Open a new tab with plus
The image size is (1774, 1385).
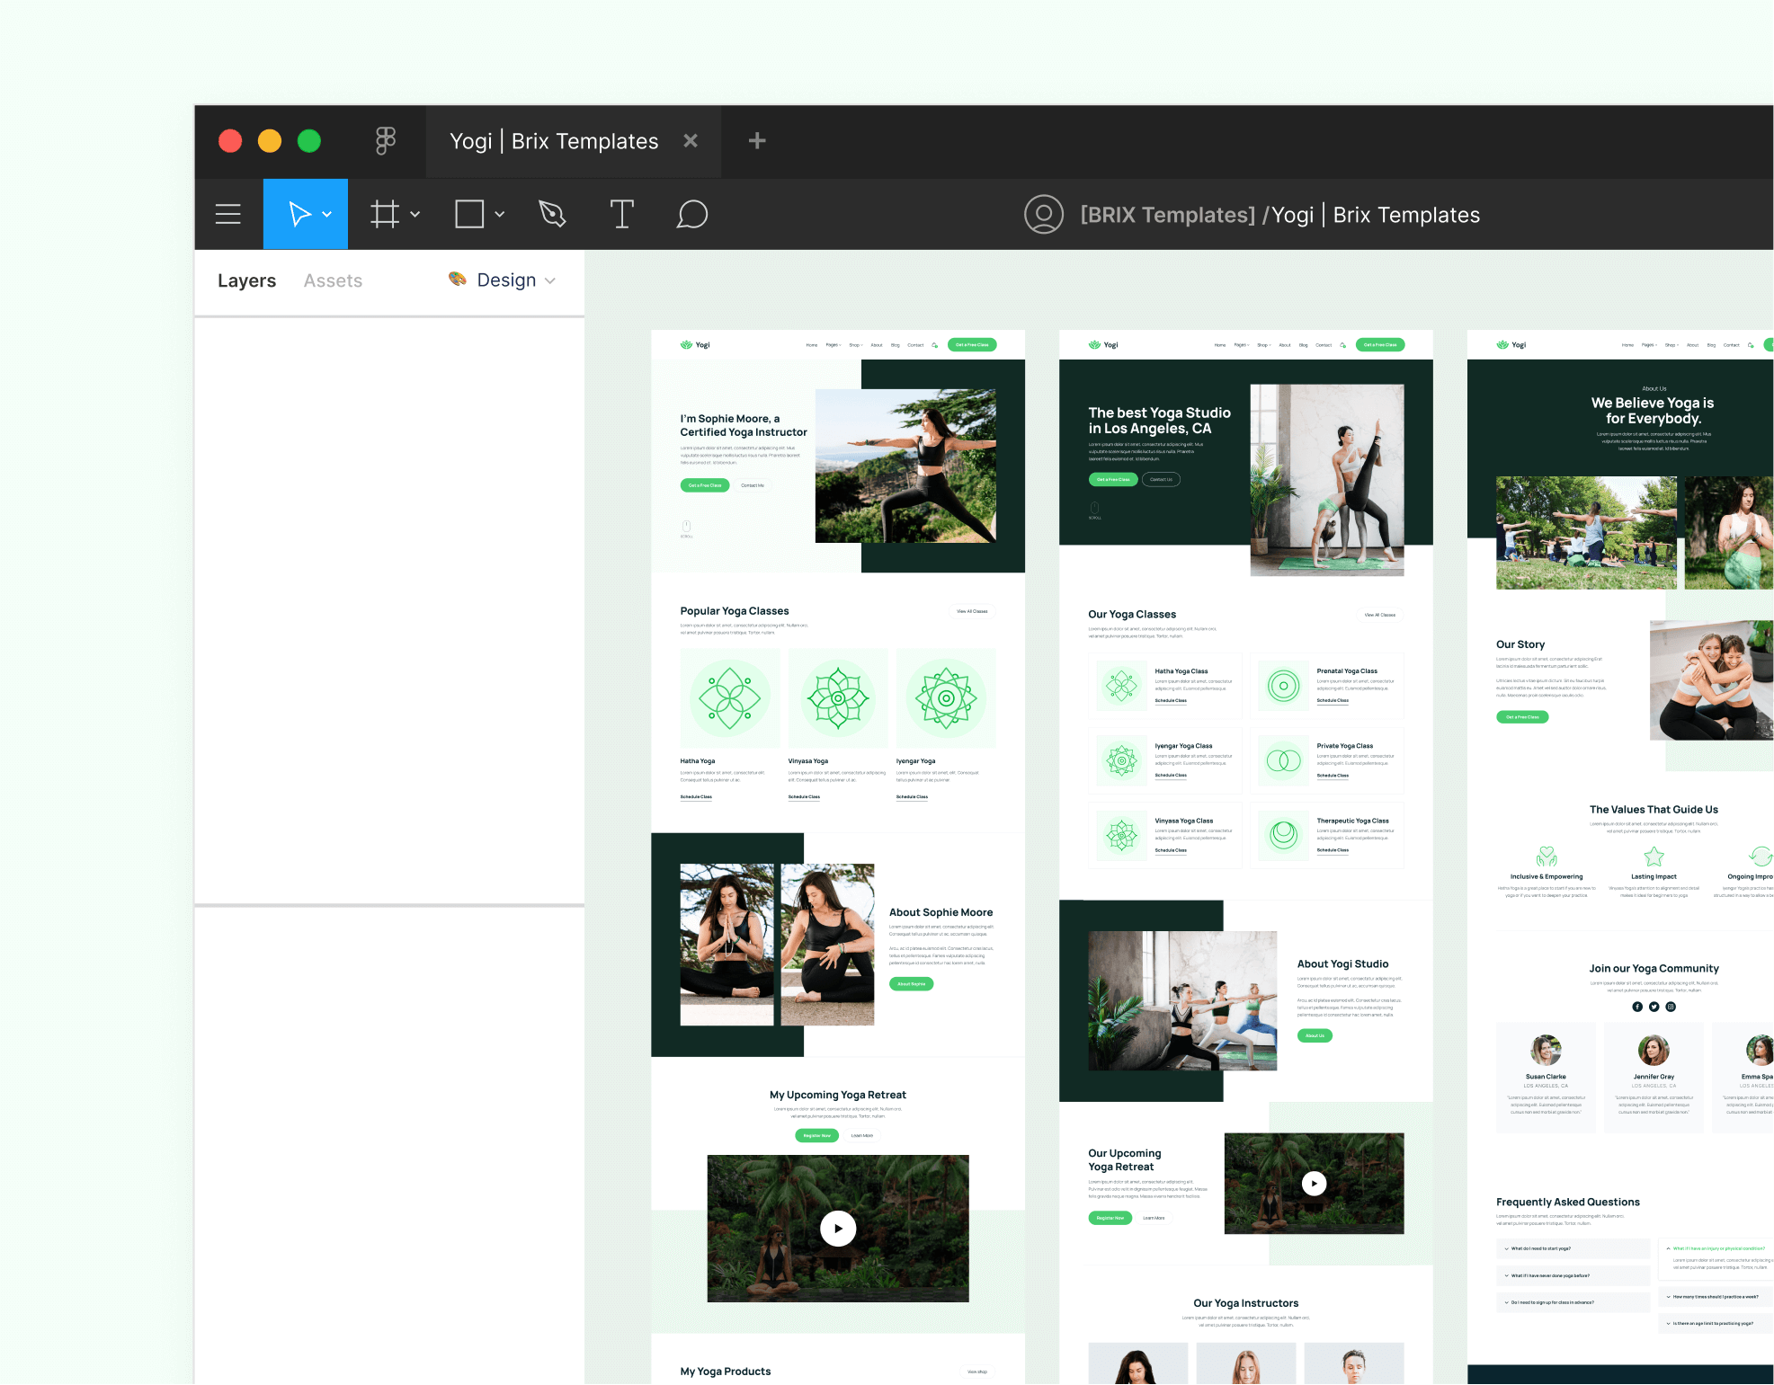(x=757, y=141)
